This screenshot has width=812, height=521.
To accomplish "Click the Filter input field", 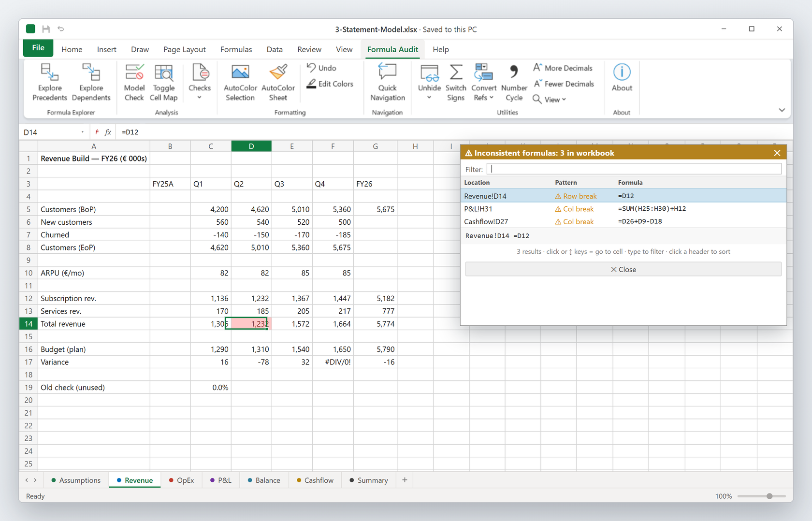I will (634, 169).
